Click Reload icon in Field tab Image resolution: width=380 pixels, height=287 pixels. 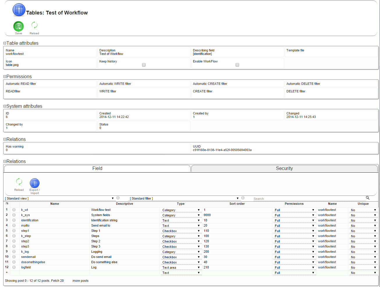[19, 182]
